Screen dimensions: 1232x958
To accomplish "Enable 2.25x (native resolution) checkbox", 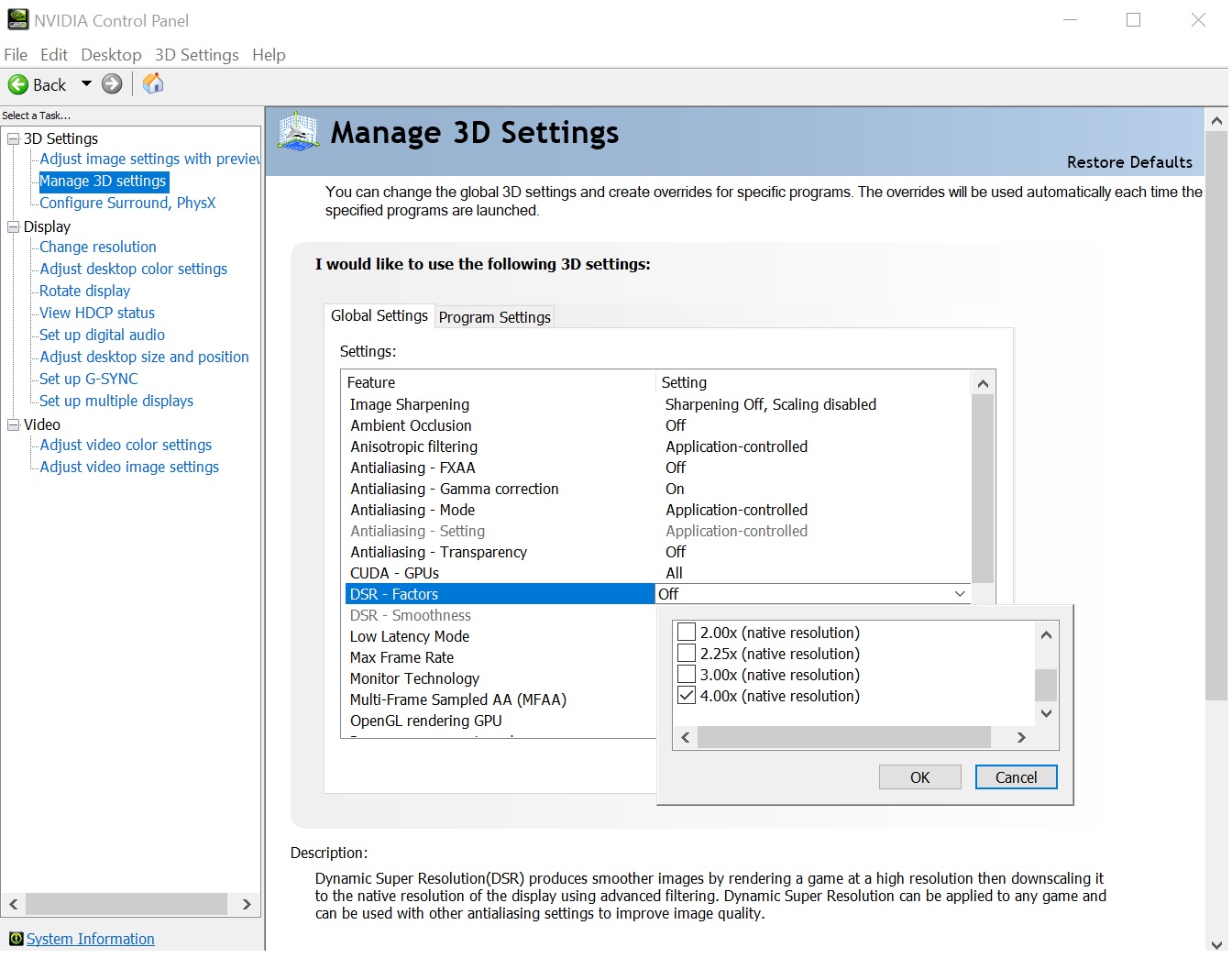I will coord(686,654).
